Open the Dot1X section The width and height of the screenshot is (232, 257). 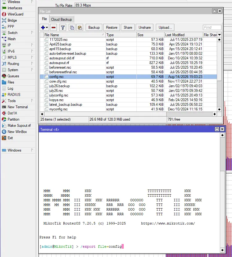(12, 113)
